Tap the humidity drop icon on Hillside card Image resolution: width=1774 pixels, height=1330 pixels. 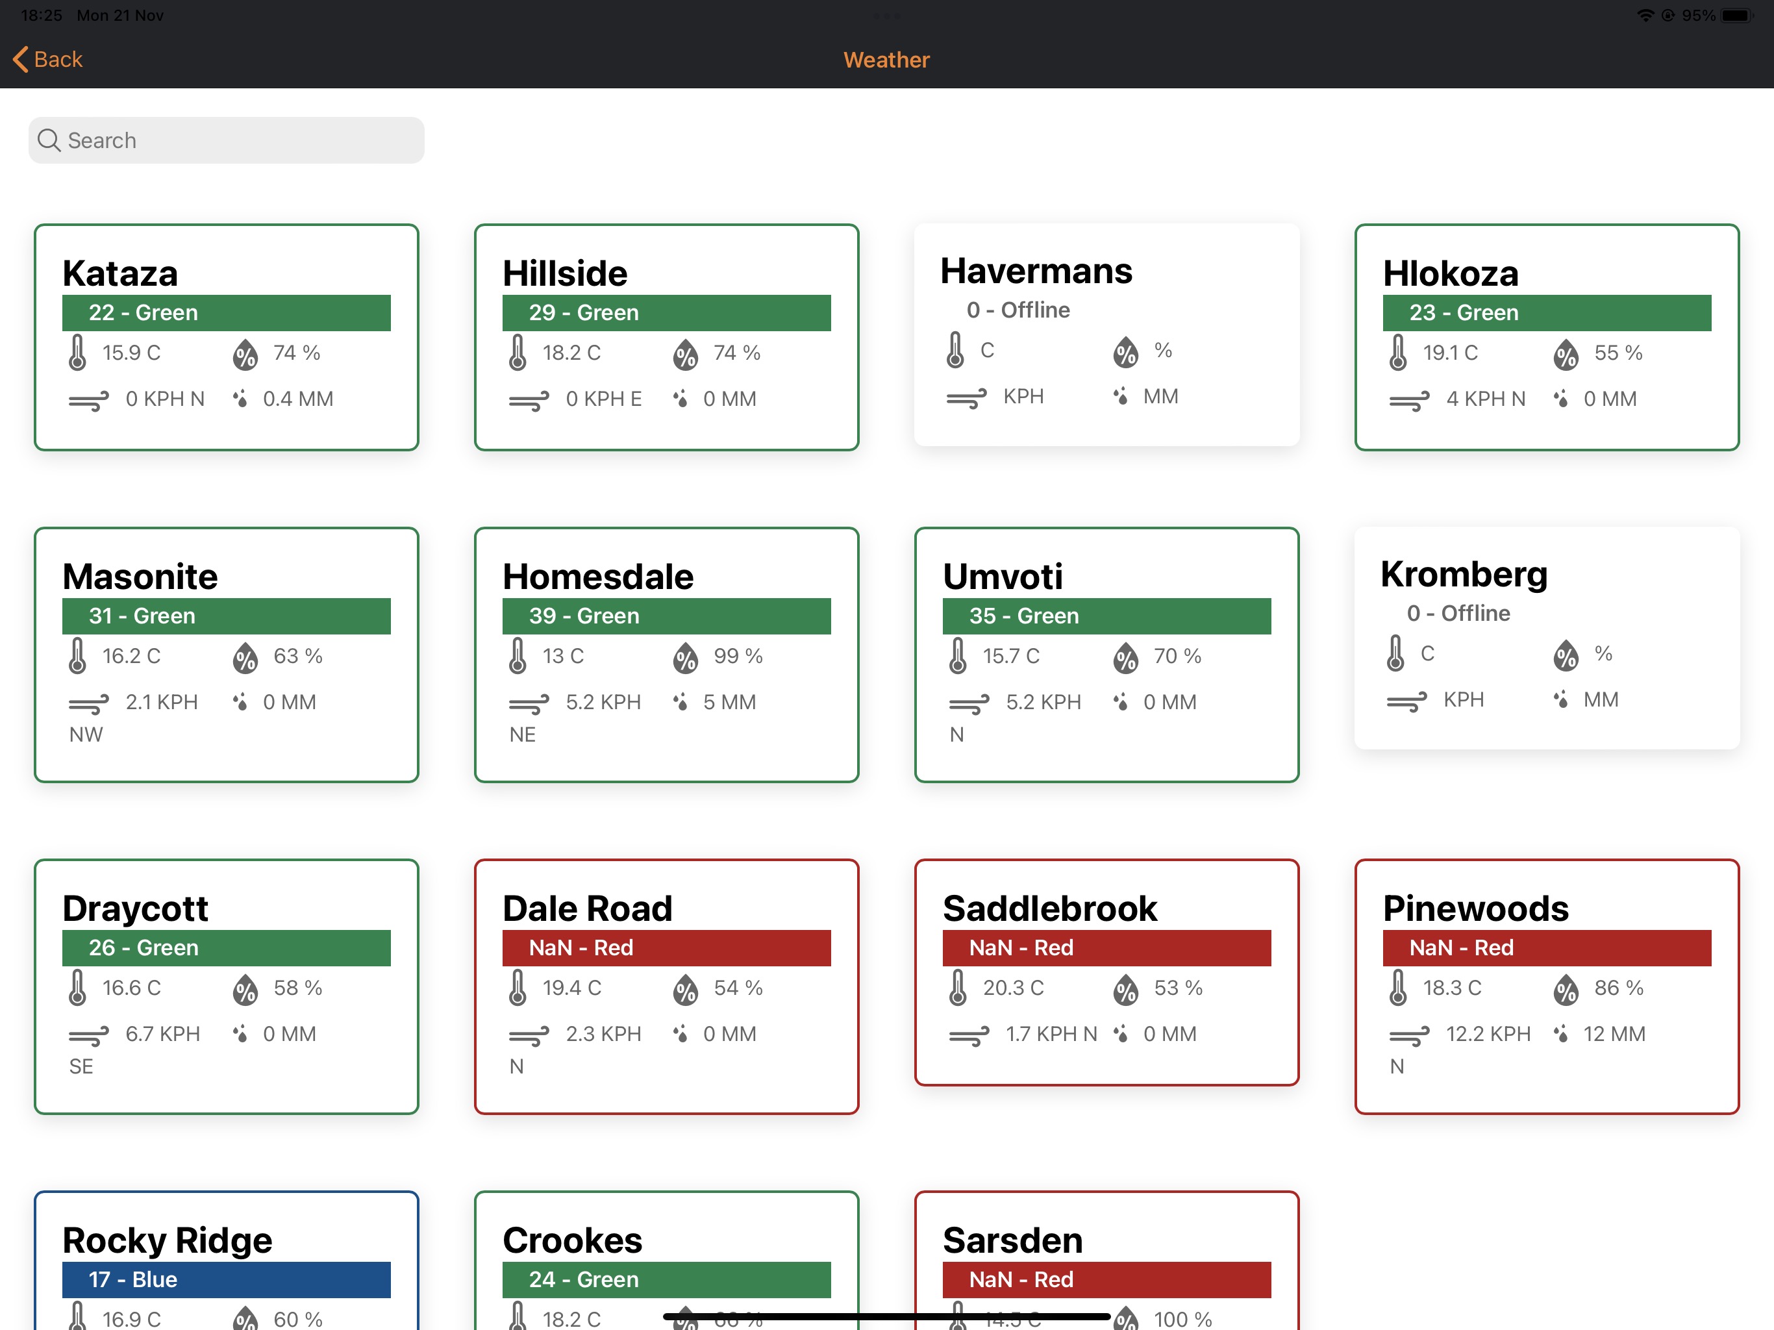coord(686,354)
